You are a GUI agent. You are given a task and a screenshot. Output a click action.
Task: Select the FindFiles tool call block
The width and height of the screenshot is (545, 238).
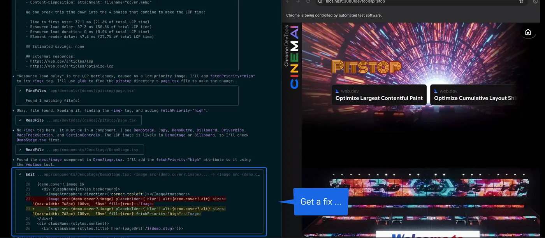[127, 95]
